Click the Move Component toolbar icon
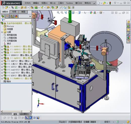The height and width of the screenshot is (124, 131). [x=26, y=8]
